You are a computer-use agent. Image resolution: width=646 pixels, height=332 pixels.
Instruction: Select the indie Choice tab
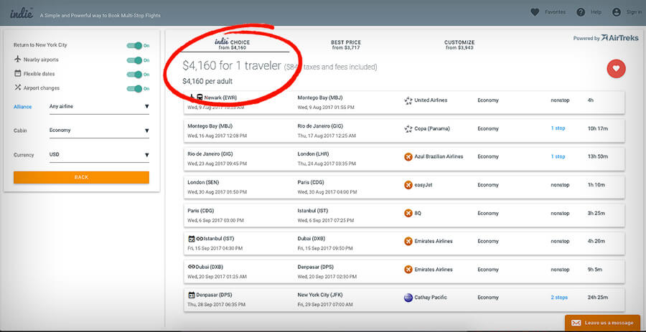(x=233, y=44)
